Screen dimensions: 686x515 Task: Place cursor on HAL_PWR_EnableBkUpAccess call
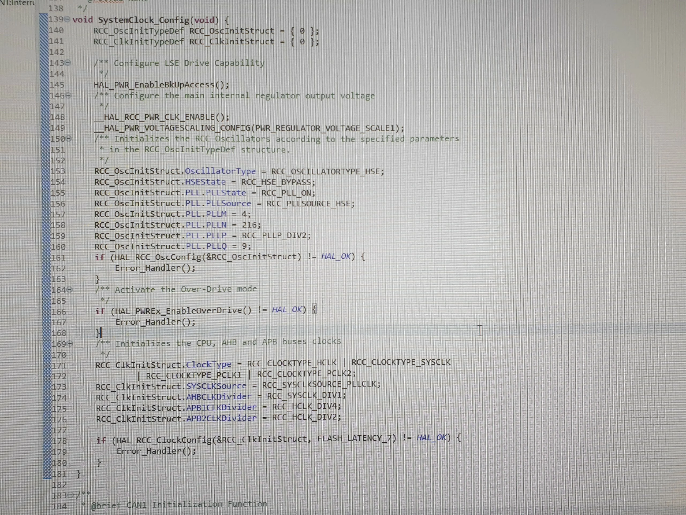click(162, 85)
